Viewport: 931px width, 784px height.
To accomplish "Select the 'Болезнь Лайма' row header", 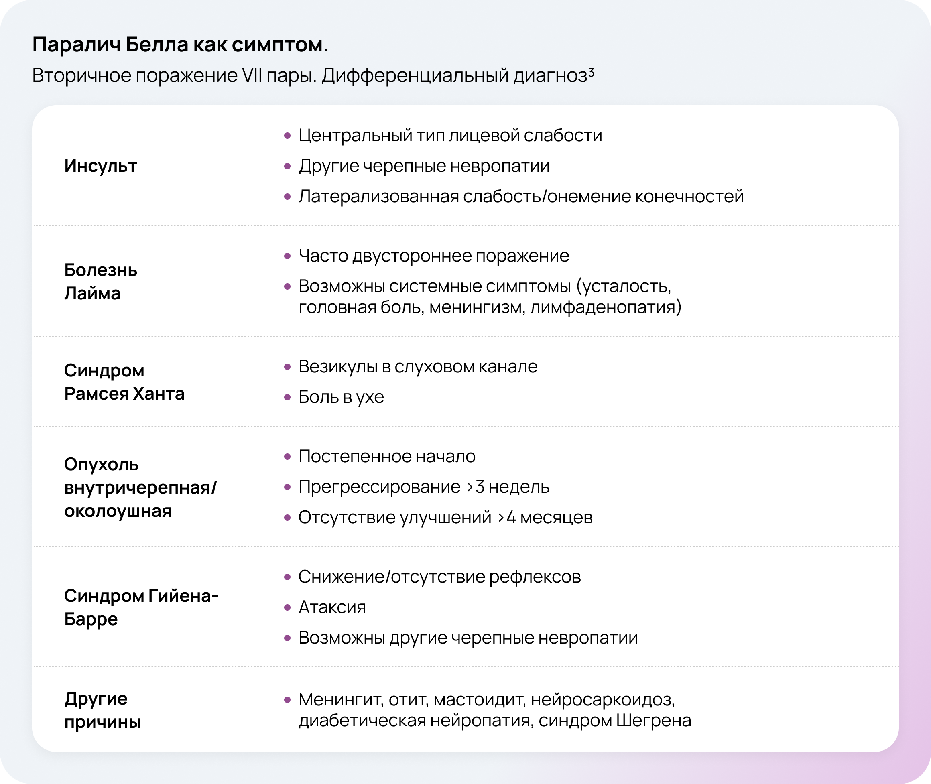I will 100,281.
